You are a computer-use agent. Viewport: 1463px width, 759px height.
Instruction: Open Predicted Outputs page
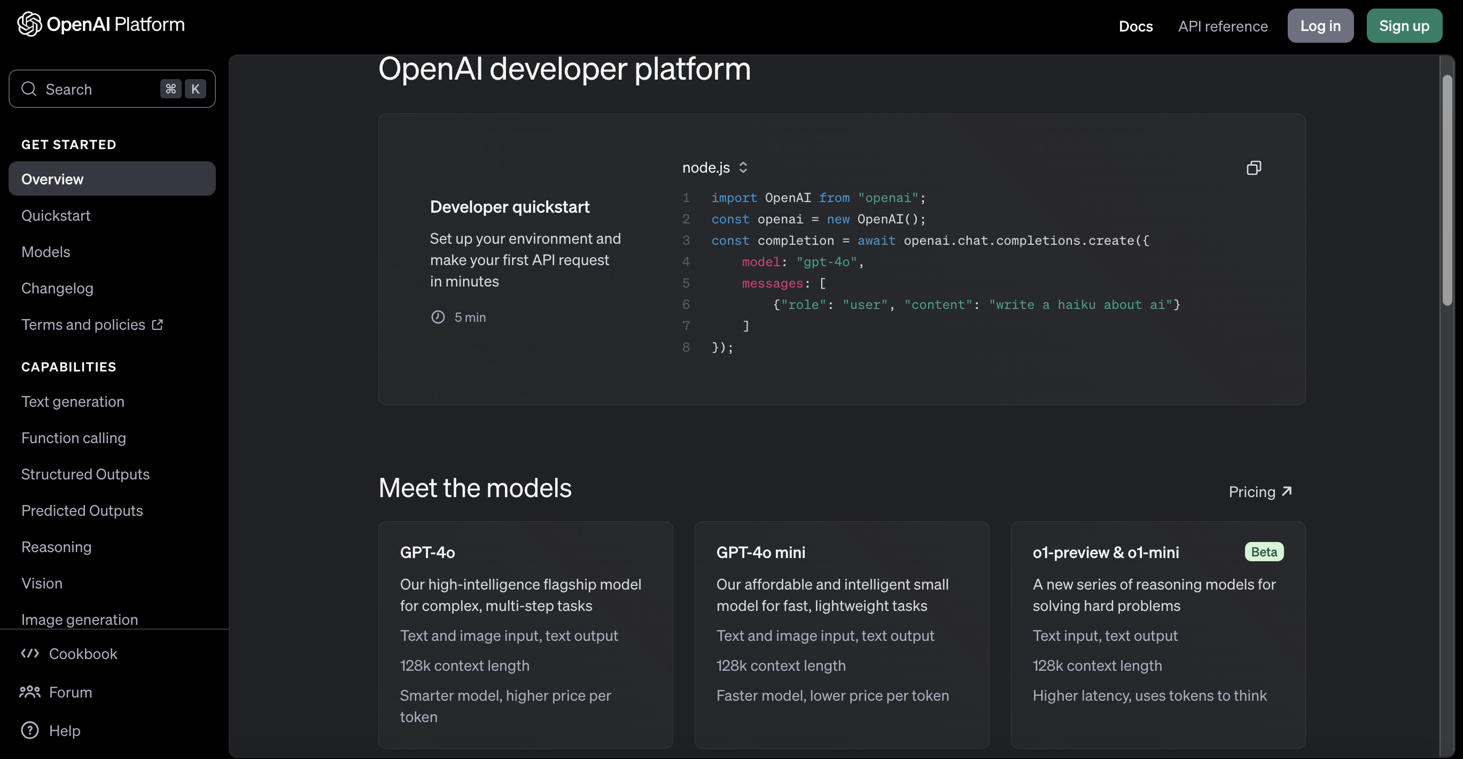tap(82, 511)
